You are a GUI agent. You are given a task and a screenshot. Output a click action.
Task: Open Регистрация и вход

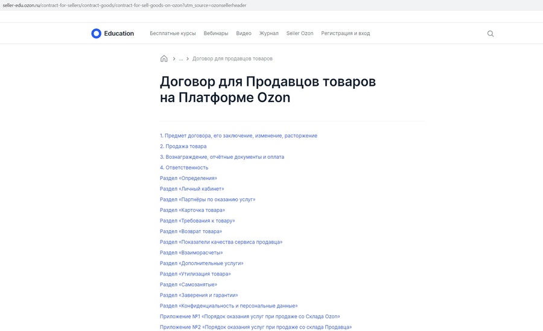click(x=345, y=33)
